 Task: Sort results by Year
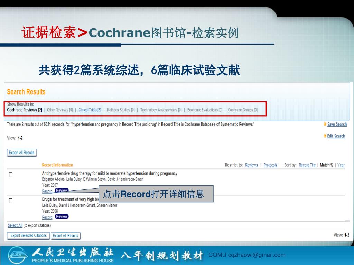[341, 165]
